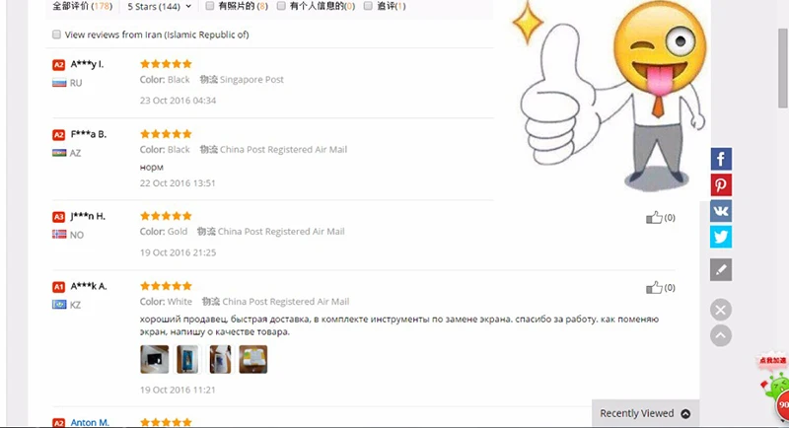Share the page via Twitter icon
This screenshot has width=789, height=428.
coord(721,237)
